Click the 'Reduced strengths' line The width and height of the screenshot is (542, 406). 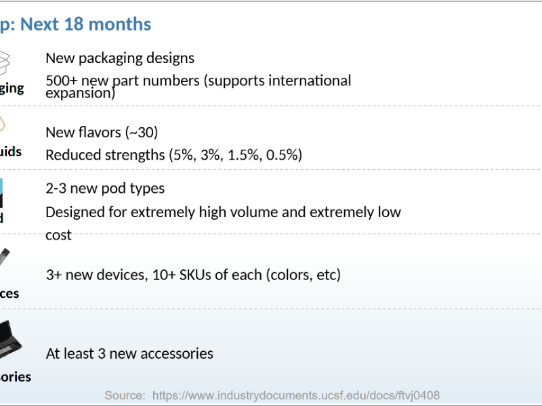tap(173, 155)
